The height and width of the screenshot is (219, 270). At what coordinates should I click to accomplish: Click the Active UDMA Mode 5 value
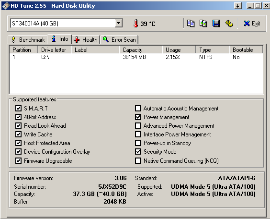pyautogui.click(x=213, y=194)
